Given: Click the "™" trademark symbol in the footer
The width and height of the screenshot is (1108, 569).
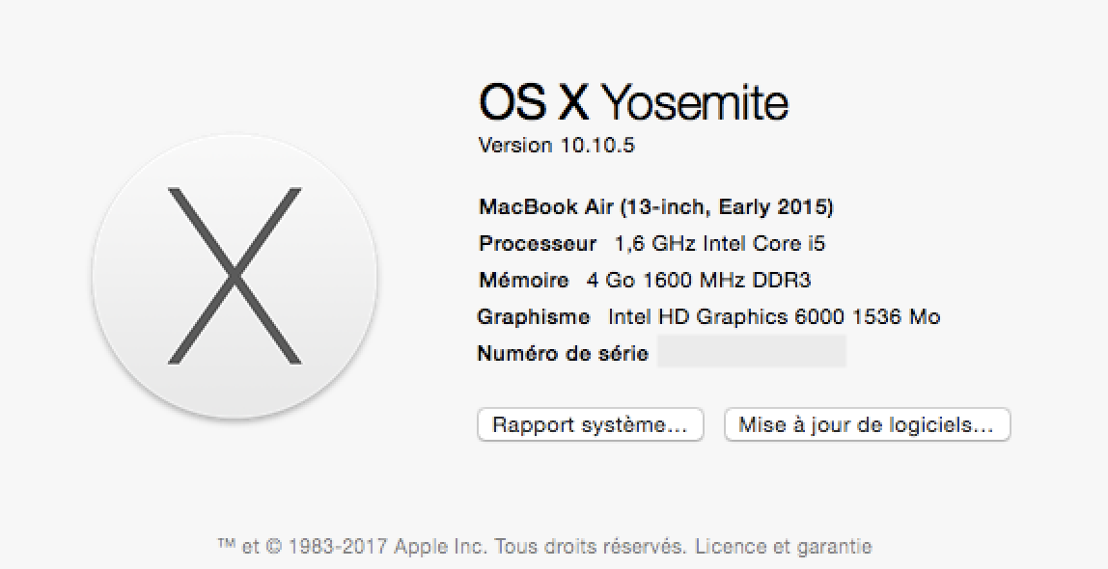Looking at the screenshot, I should point(227,547).
